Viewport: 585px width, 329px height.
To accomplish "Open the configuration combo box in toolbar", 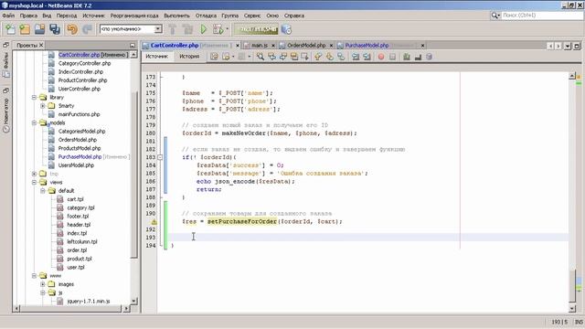I will (131, 29).
